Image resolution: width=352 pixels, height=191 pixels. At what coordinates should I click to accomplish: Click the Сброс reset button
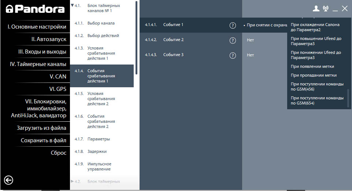(58, 153)
